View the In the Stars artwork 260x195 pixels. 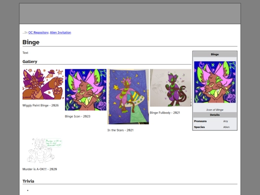point(128,96)
